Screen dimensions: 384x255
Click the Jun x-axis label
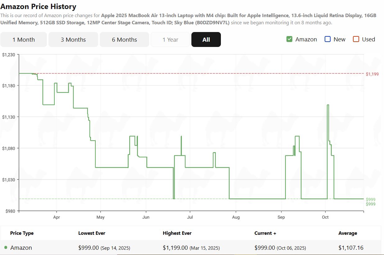click(x=146, y=217)
